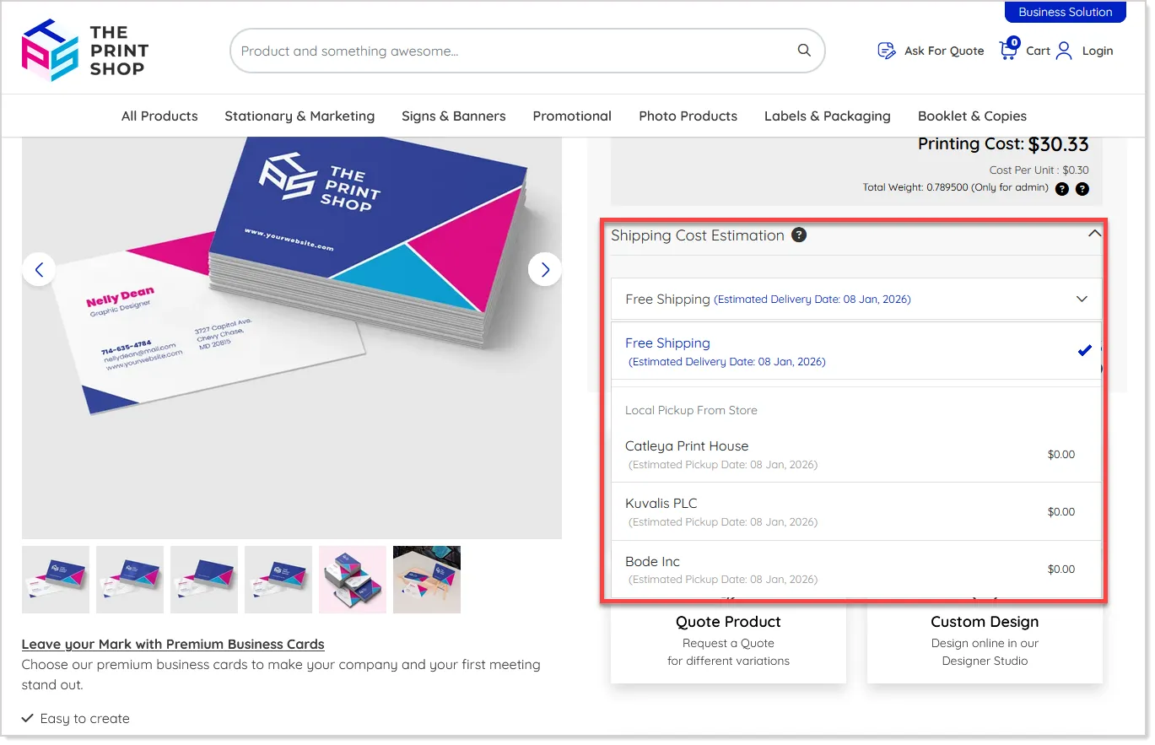This screenshot has width=1155, height=745.
Task: Click the product search input field
Action: point(527,51)
